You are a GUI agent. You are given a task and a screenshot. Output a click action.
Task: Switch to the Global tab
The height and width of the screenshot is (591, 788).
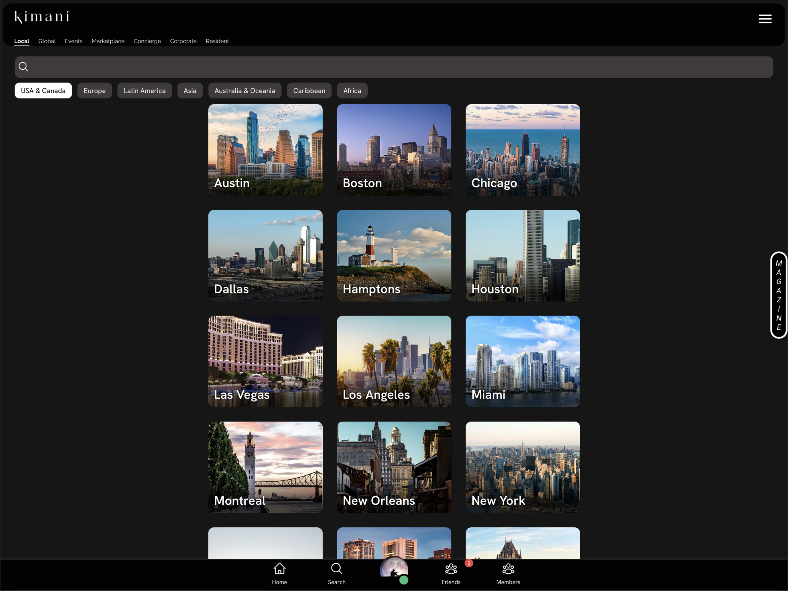coord(47,41)
